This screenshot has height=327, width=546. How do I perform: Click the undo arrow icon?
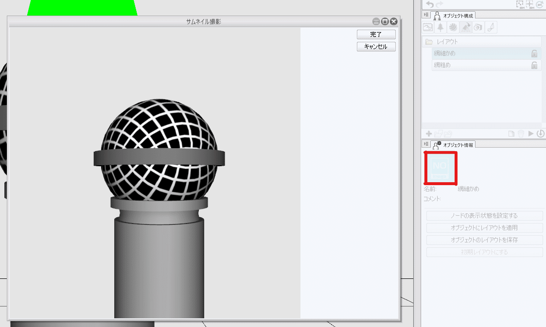430,4
